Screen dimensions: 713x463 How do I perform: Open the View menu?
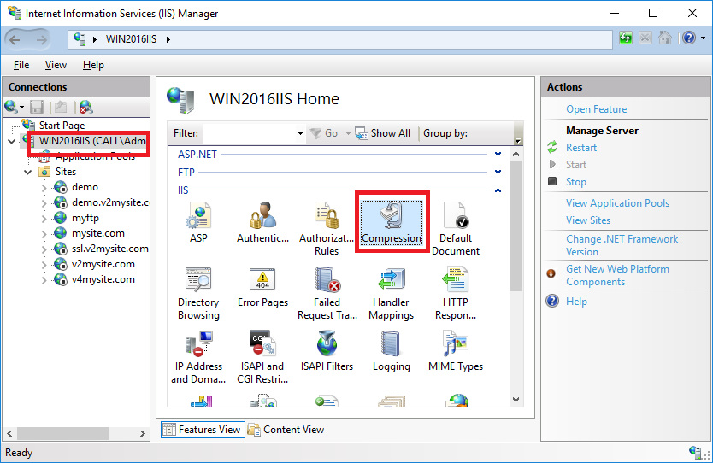pyautogui.click(x=56, y=65)
